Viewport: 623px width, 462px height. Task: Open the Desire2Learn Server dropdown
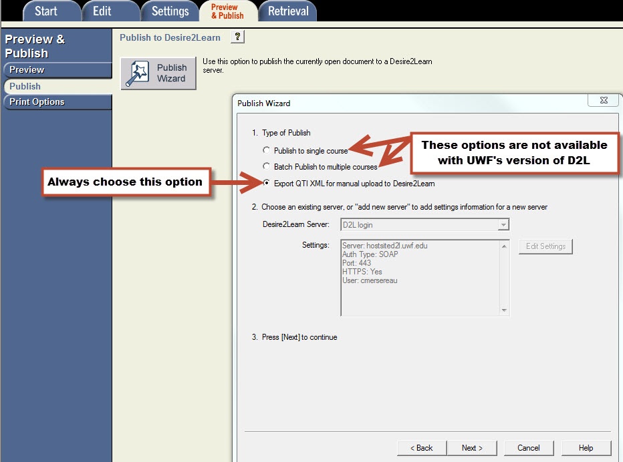[503, 226]
